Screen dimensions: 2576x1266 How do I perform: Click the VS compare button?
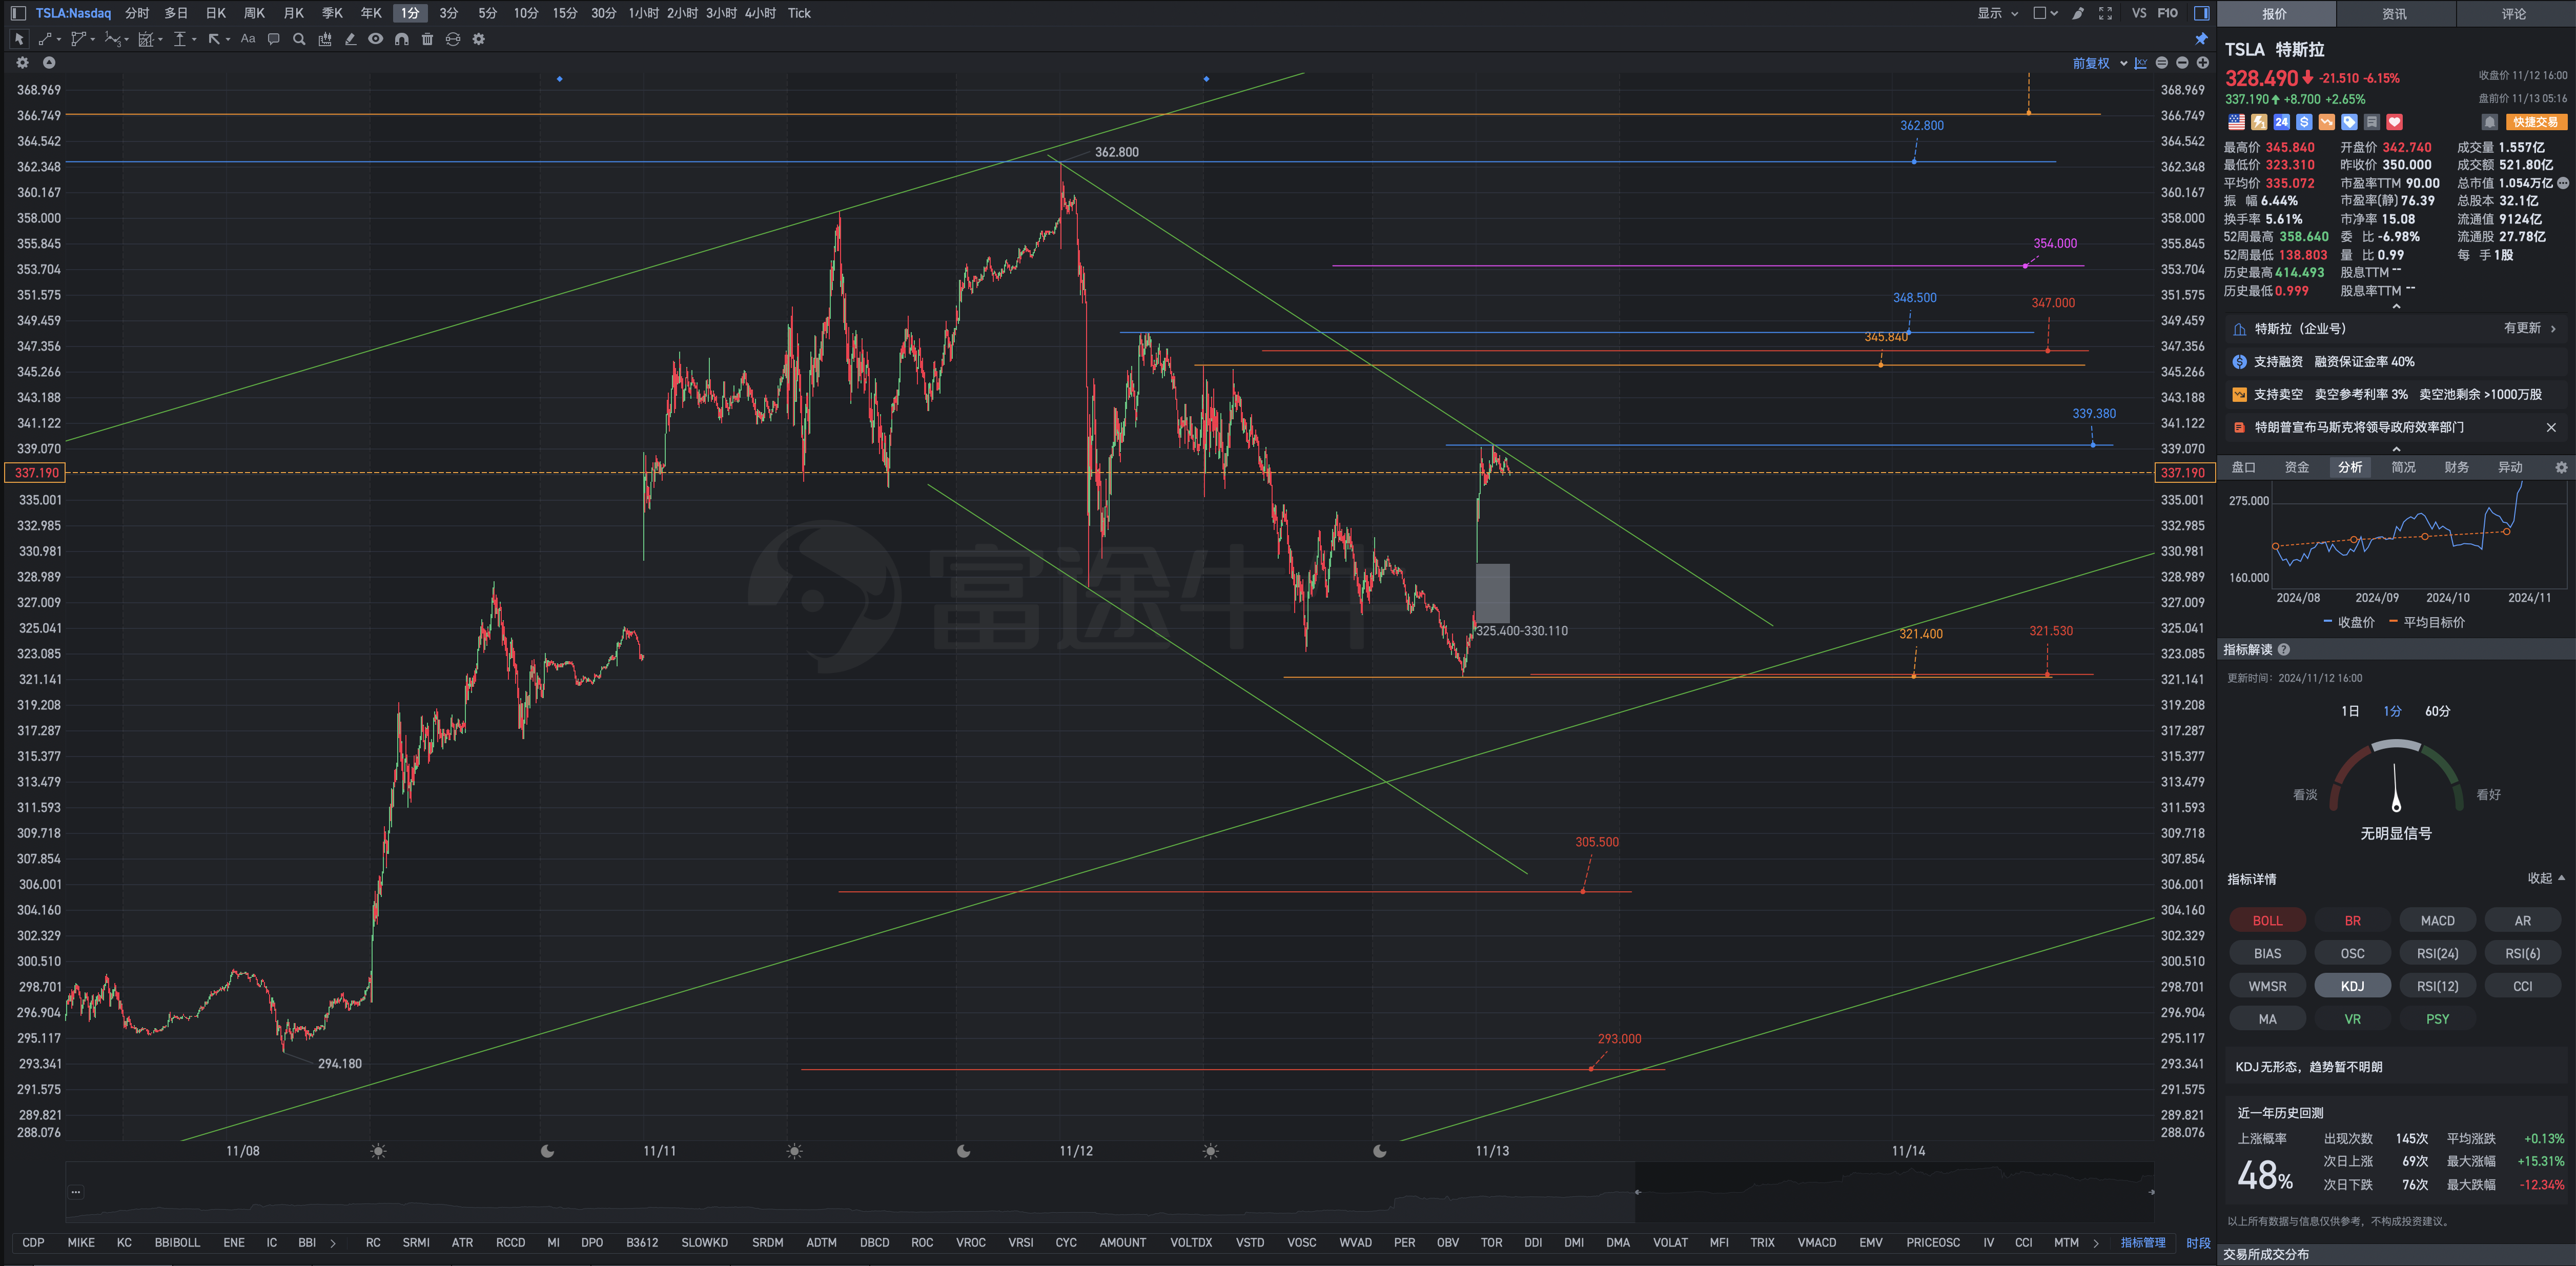[x=2139, y=13]
